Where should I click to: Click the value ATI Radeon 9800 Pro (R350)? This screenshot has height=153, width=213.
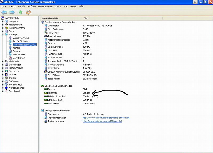pos(97,26)
